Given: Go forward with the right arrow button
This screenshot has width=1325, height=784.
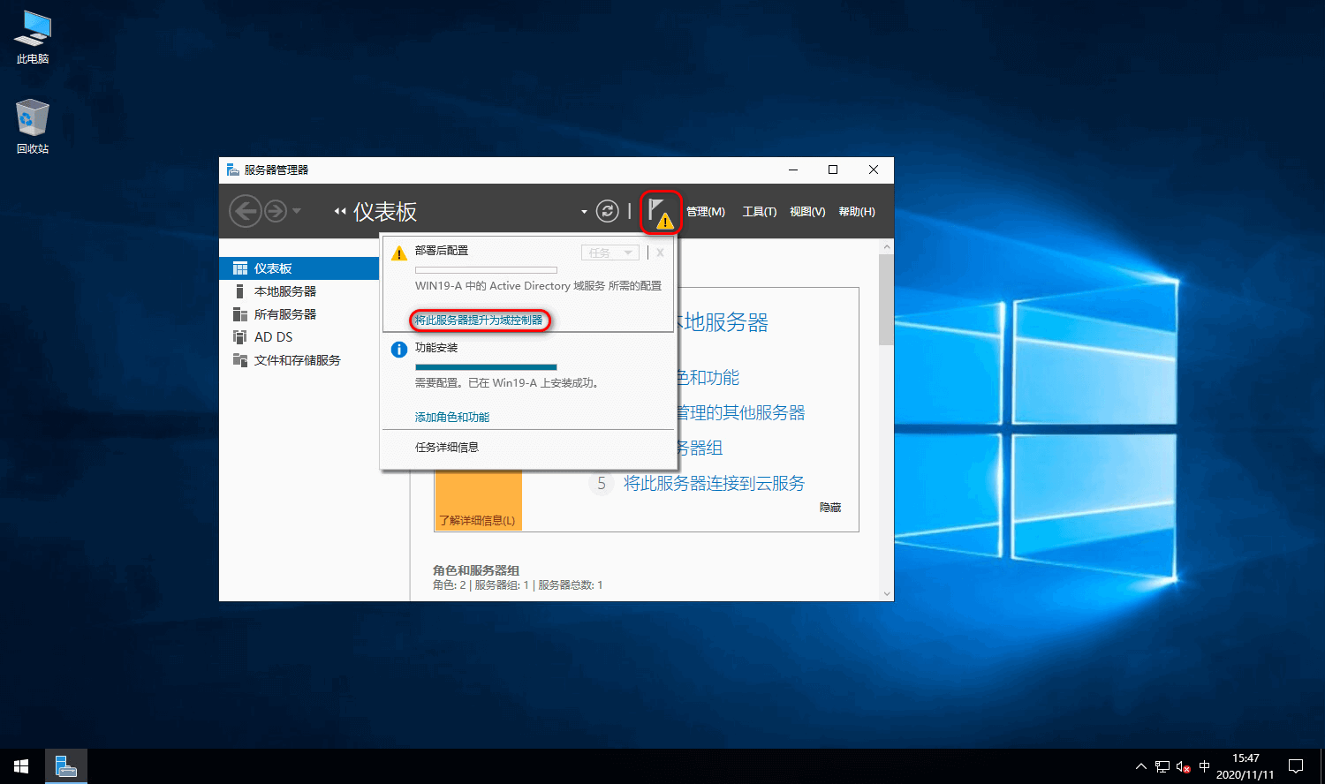Looking at the screenshot, I should tap(276, 211).
